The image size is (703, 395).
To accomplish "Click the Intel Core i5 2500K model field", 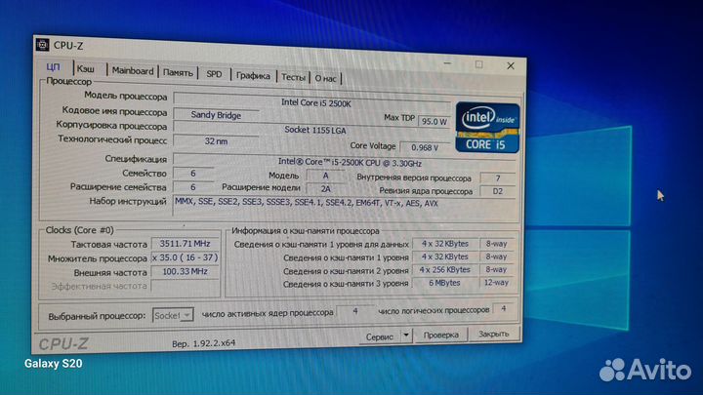I will click(312, 100).
